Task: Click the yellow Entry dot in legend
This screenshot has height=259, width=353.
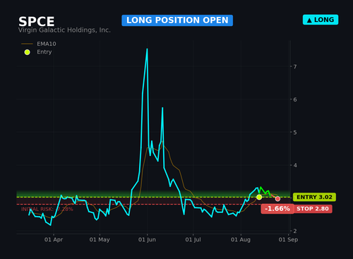Action: coord(28,52)
